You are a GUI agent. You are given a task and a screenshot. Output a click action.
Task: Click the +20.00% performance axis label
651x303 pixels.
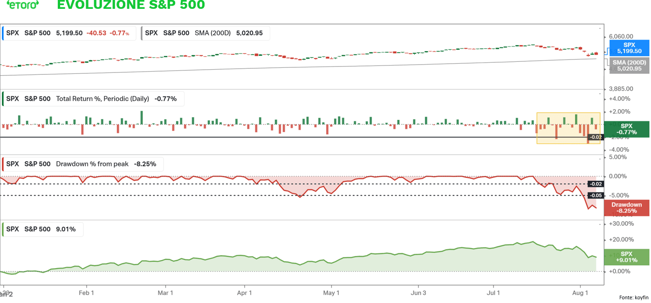tap(621, 240)
